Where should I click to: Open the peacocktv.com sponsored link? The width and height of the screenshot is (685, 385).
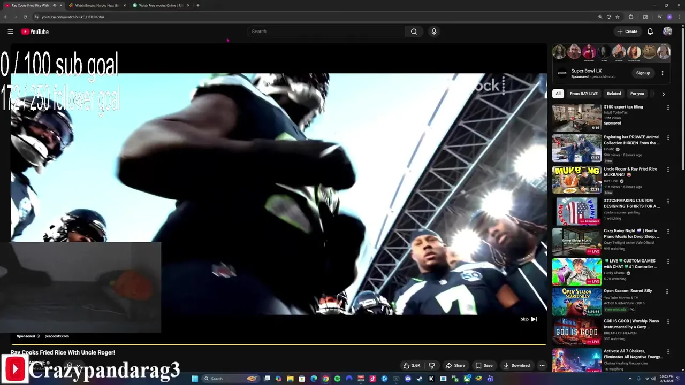pyautogui.click(x=57, y=336)
